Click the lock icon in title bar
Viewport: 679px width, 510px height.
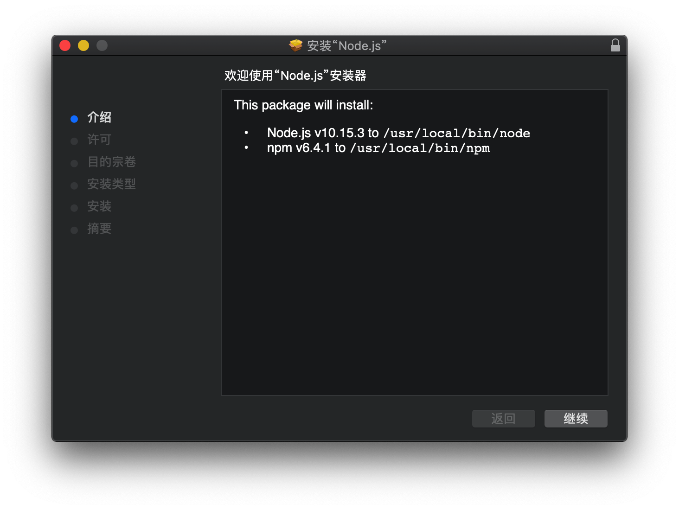615,45
